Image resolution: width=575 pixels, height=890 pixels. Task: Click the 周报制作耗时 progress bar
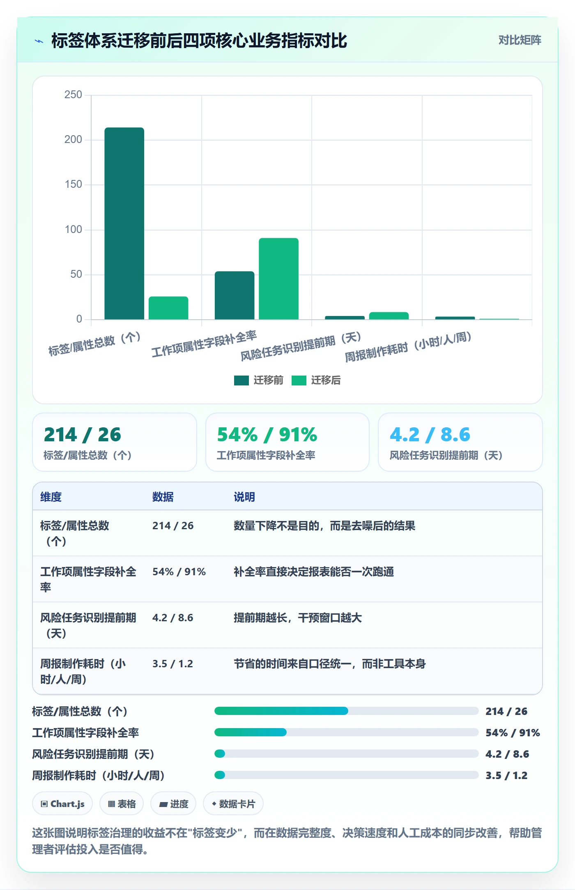coord(347,775)
